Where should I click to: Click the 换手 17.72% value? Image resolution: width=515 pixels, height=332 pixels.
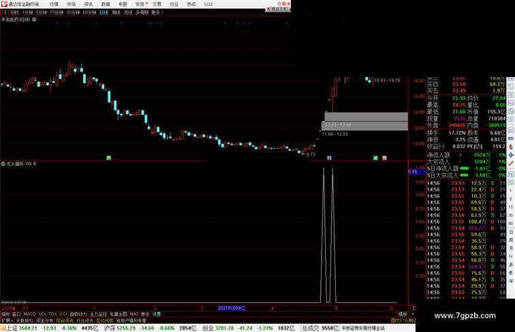pos(457,133)
